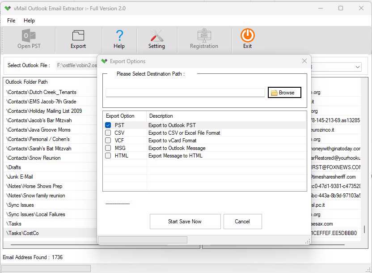
Task: Select \Contacts\Jacob's Bar Mitzvah row
Action: click(x=50, y=120)
